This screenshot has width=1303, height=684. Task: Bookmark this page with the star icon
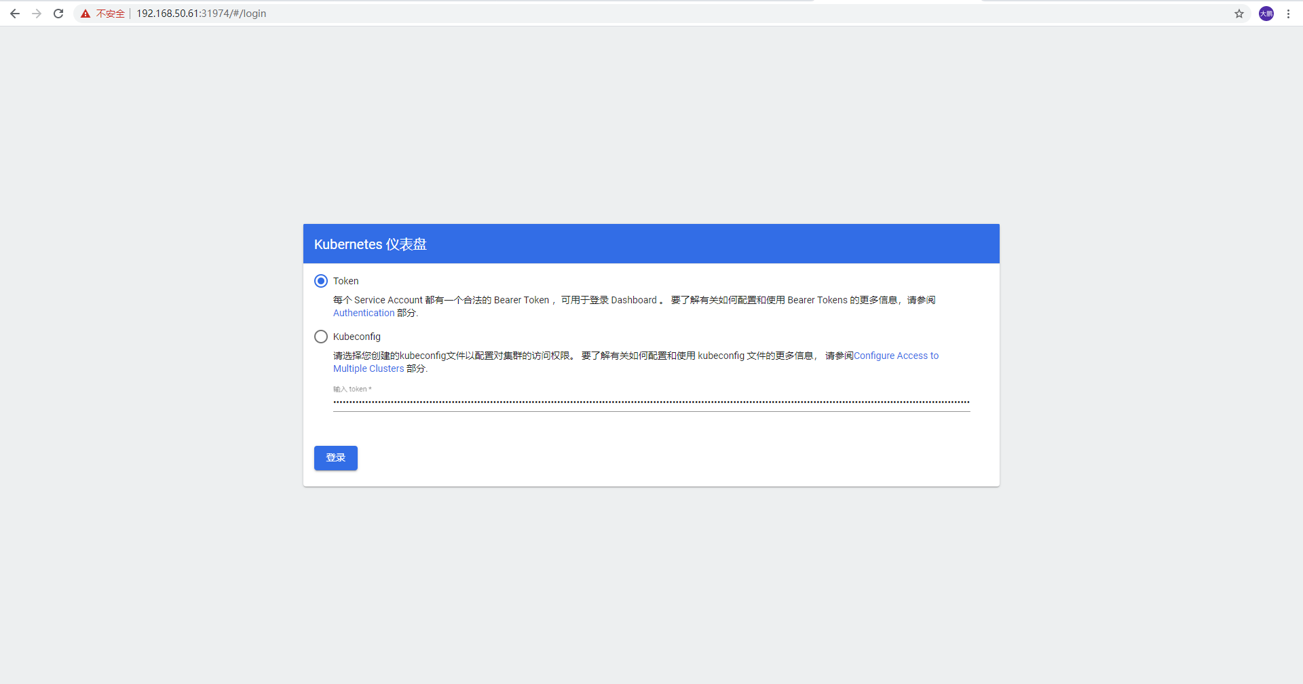1239,14
